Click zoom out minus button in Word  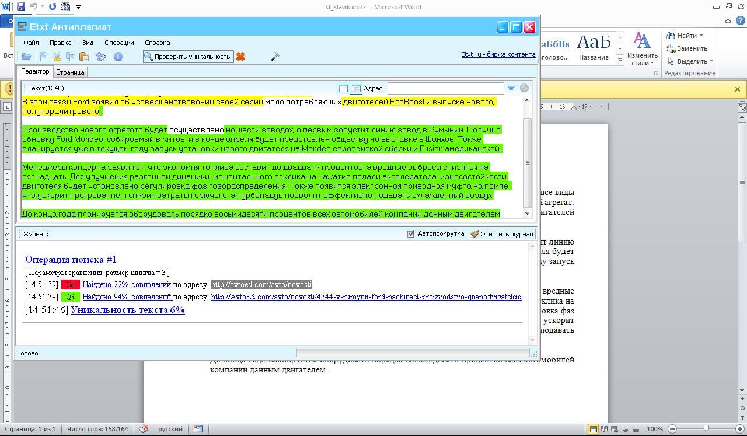672,429
